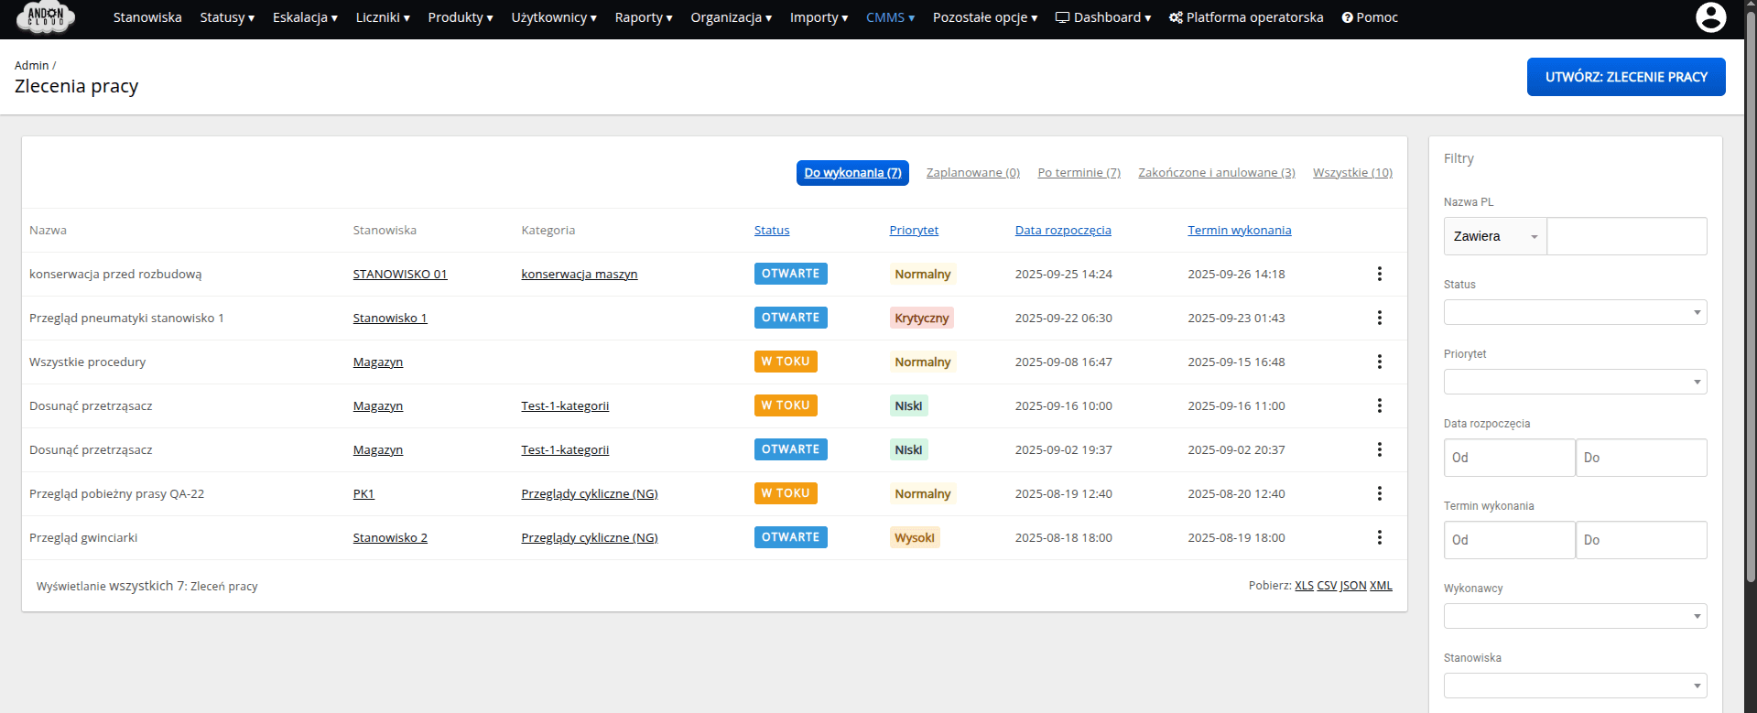This screenshot has width=1757, height=713.
Task: Click the Nazwa PL filter text field
Action: tap(1626, 236)
